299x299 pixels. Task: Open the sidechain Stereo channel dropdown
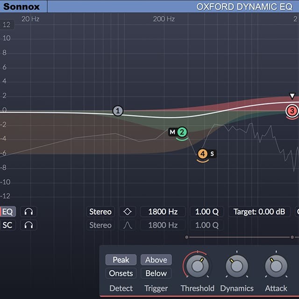[x=100, y=225]
